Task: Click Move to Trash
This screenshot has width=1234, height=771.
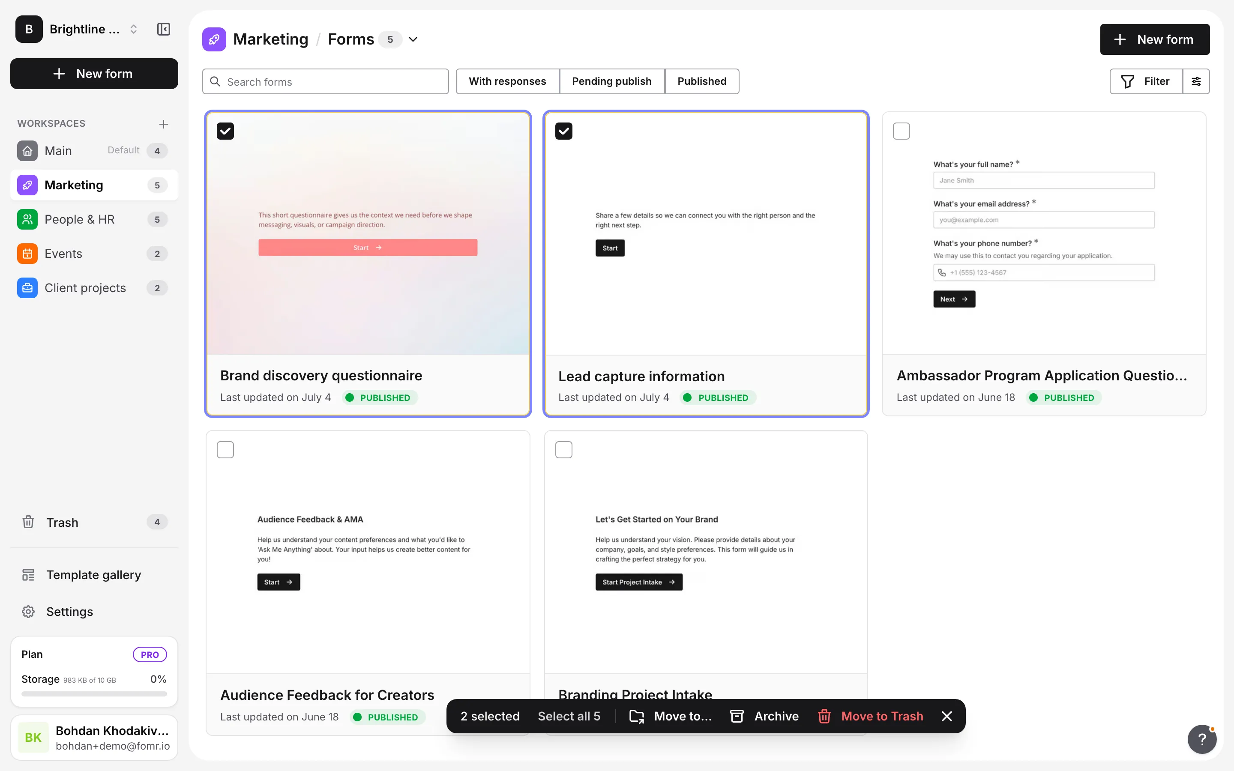Action: tap(871, 716)
